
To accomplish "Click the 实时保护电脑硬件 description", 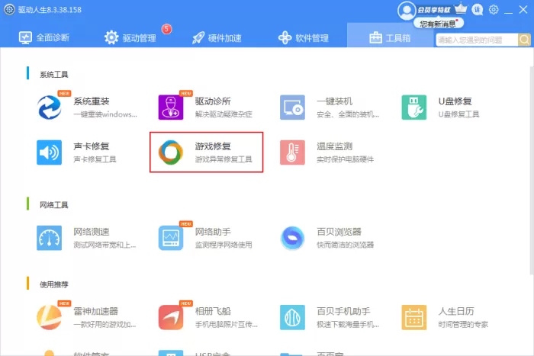I will (x=345, y=159).
